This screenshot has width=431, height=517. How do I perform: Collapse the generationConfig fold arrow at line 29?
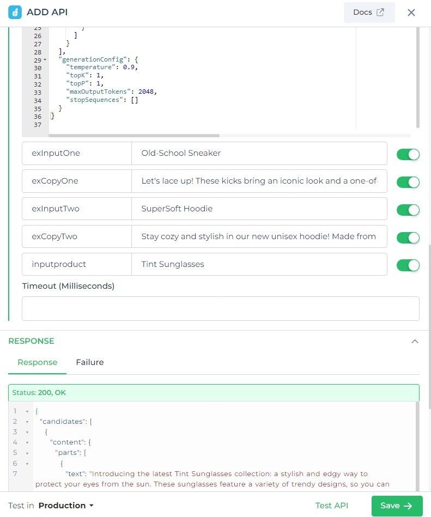click(45, 60)
